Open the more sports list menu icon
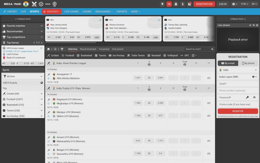The width and height of the screenshot is (260, 163). click(194, 55)
